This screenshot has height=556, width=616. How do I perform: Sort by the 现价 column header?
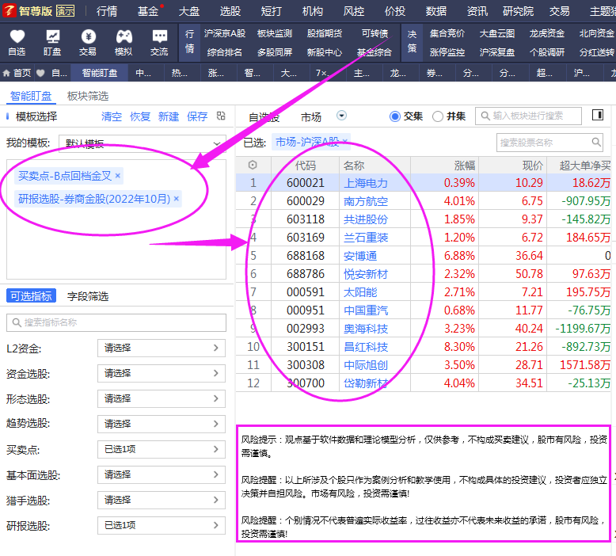(533, 166)
